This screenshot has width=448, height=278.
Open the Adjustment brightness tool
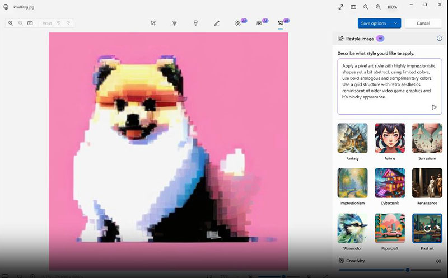point(174,23)
